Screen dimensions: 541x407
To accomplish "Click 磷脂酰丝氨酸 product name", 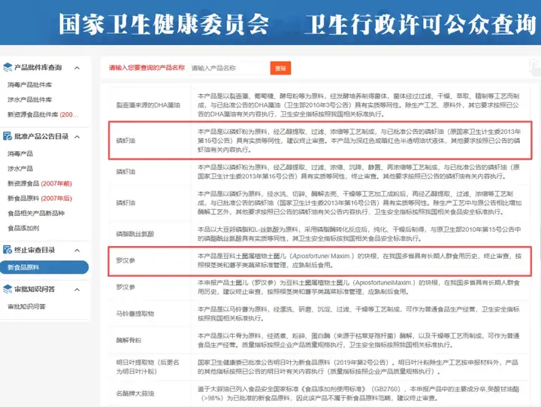I will click(135, 234).
